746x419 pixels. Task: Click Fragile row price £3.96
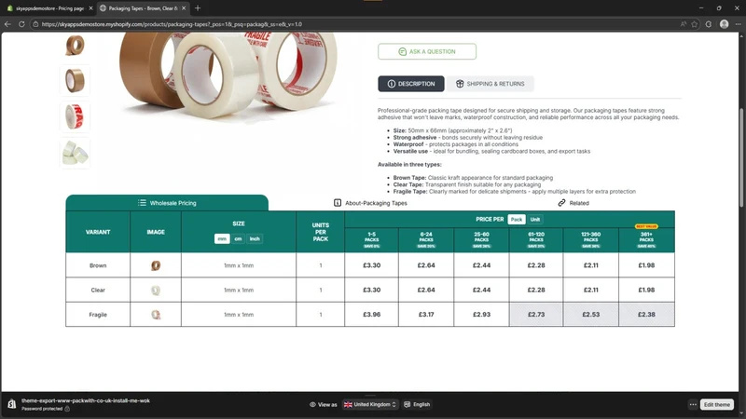371,315
